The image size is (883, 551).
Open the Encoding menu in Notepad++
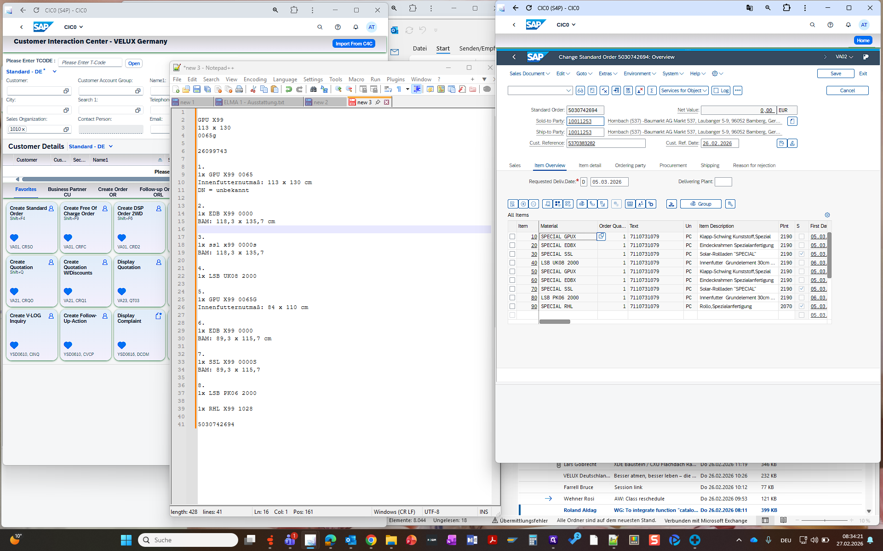(x=255, y=79)
